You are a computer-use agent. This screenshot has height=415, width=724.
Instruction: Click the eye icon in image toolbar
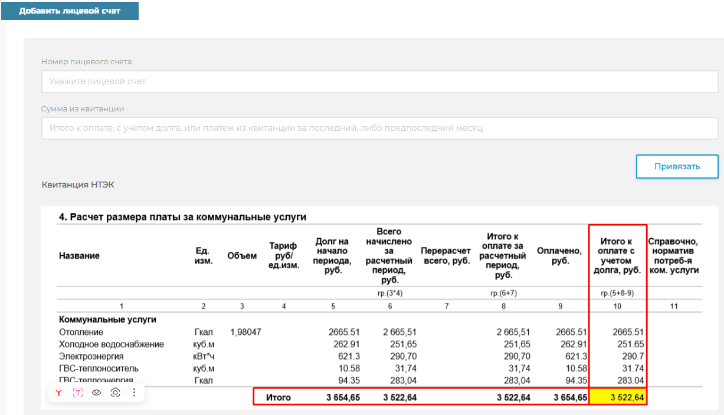[x=97, y=393]
